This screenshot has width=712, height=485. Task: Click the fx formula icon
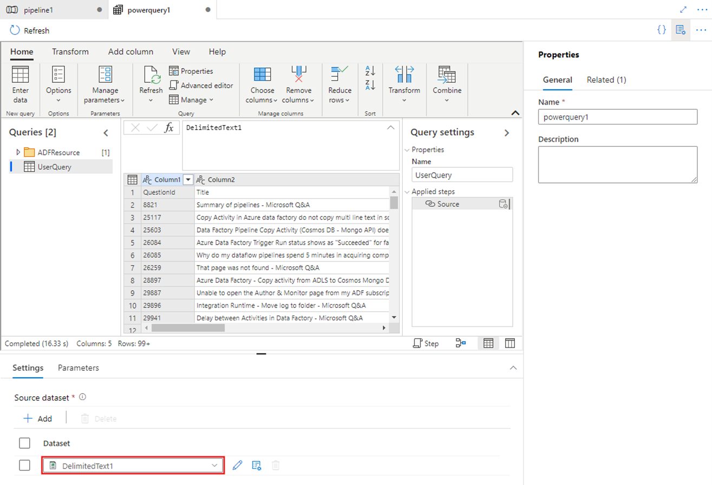tap(168, 127)
